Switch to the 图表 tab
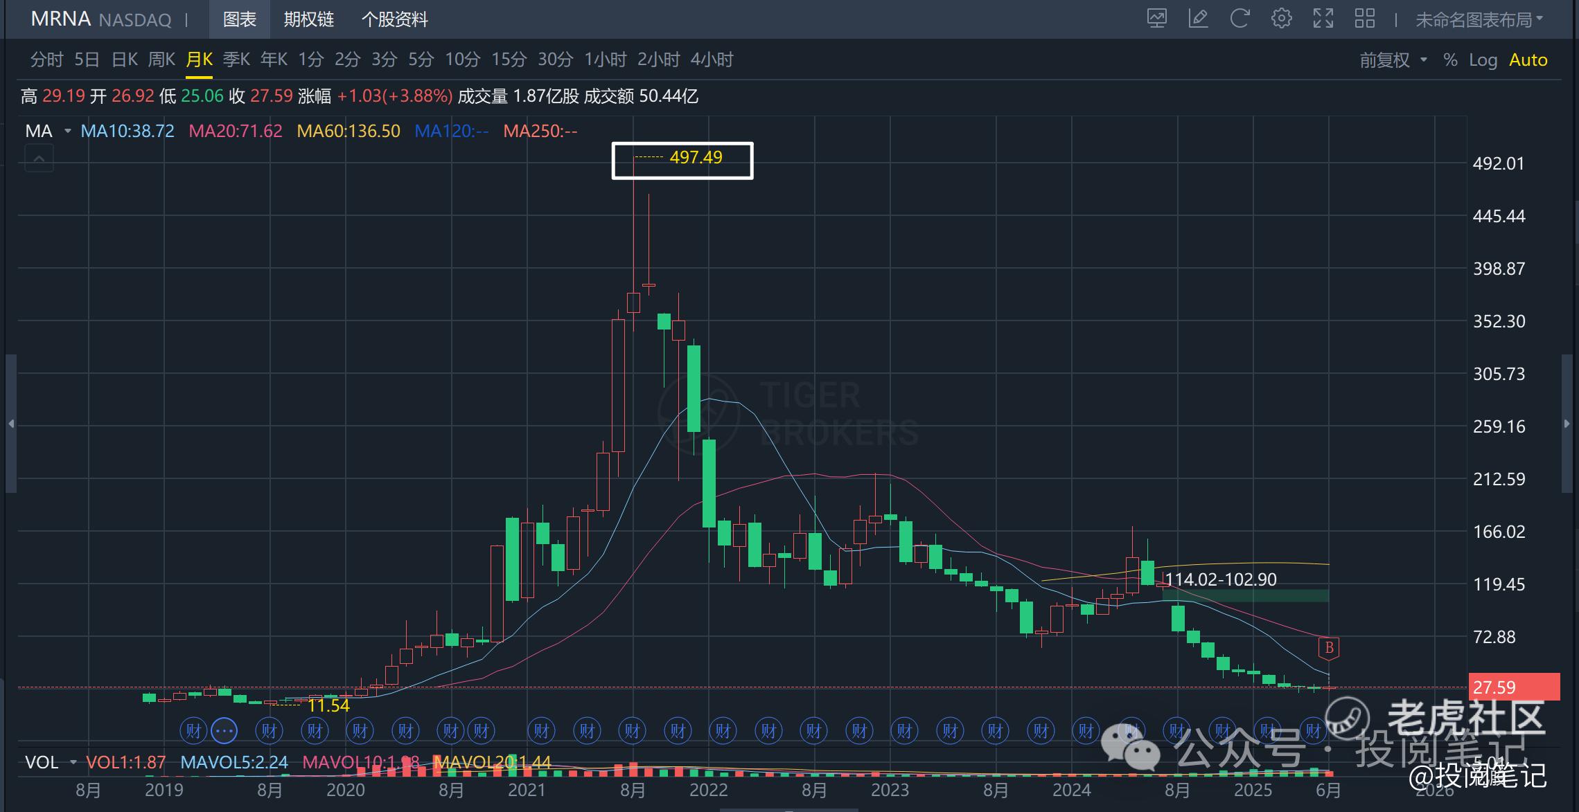Screen dimensions: 1579x812 pos(240,19)
